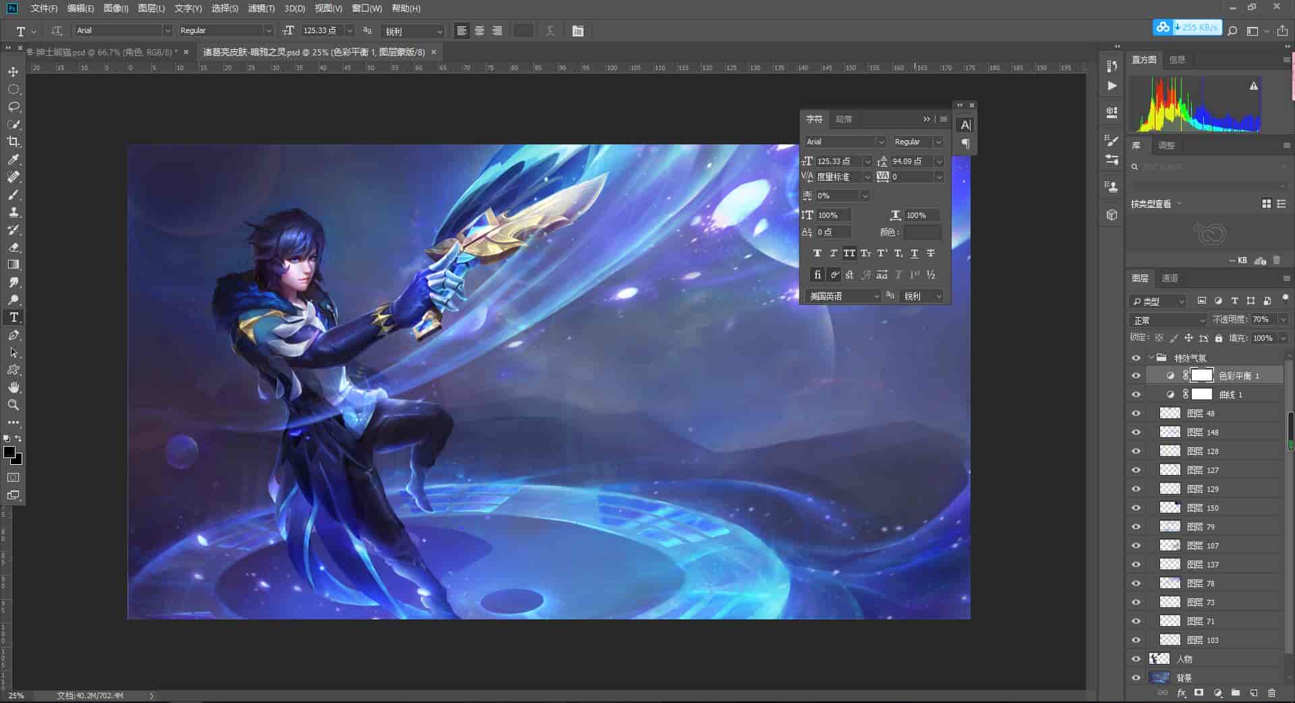Select the Clone Stamp tool
This screenshot has width=1295, height=703.
coord(13,212)
